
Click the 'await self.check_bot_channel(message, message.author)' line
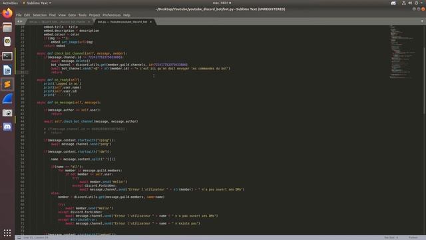click(91, 121)
